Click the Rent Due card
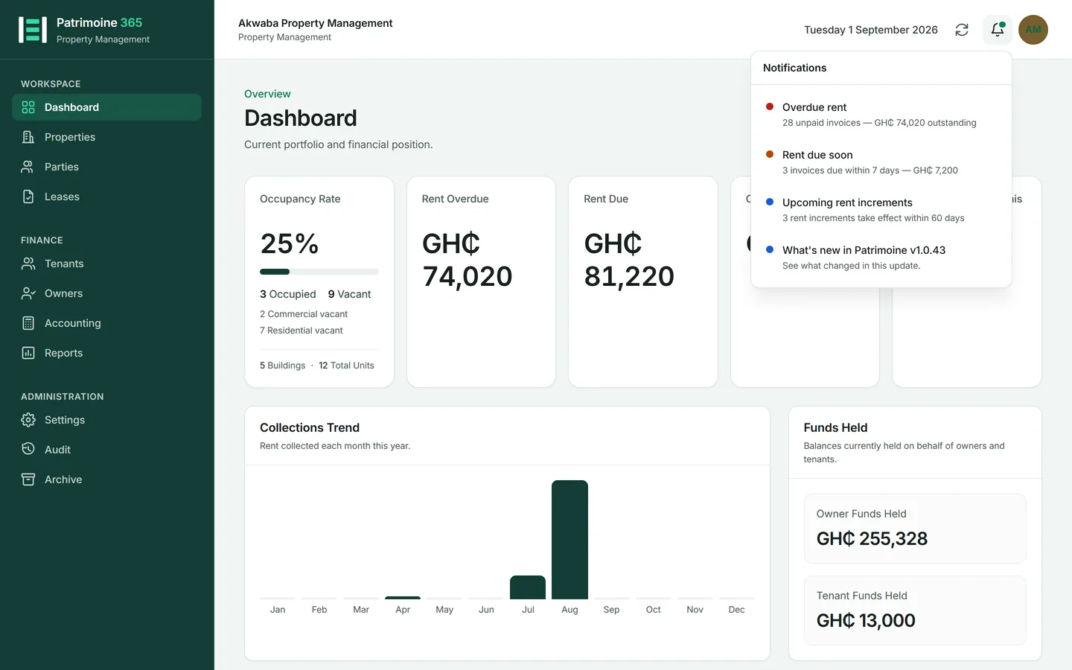The width and height of the screenshot is (1072, 670). pos(643,281)
